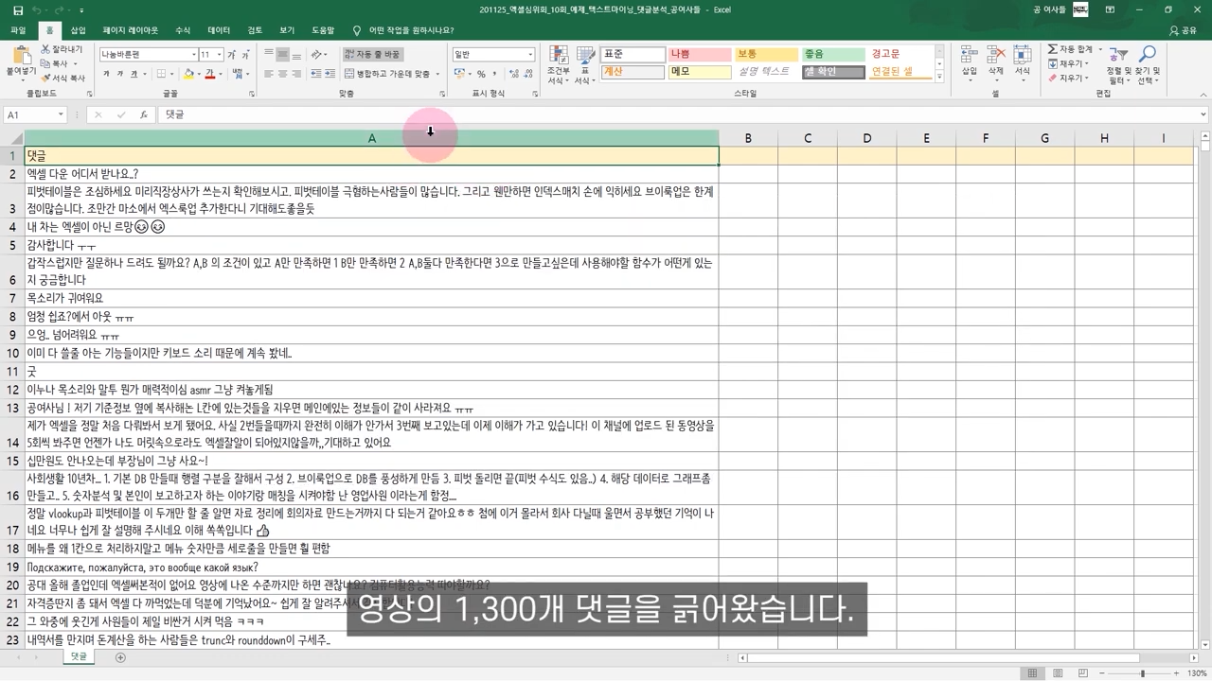
Task: Open Find and Select (찾기 및 선택)
Action: [x=1148, y=64]
